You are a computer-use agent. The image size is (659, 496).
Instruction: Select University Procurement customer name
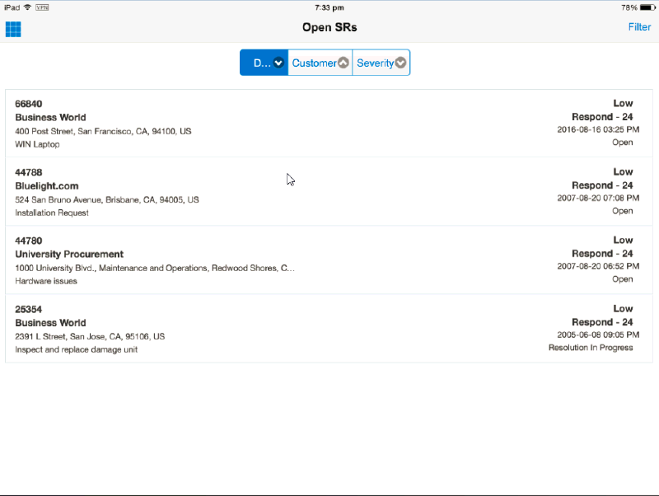[69, 255]
